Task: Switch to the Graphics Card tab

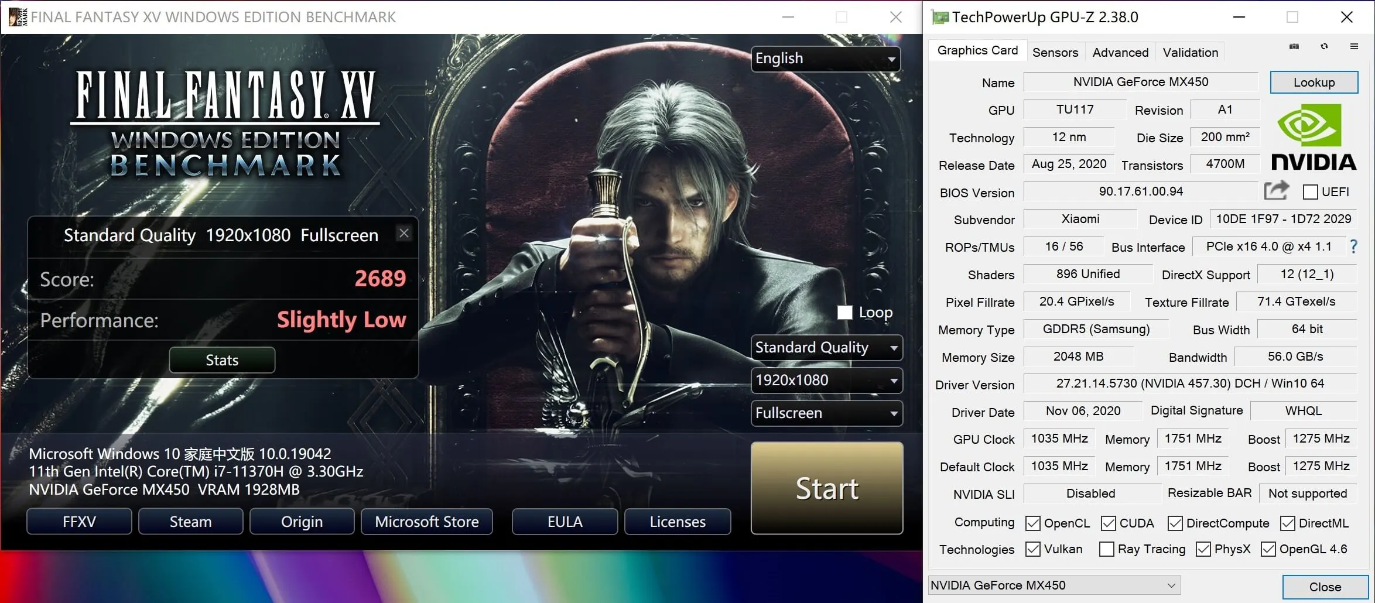Action: pos(977,50)
